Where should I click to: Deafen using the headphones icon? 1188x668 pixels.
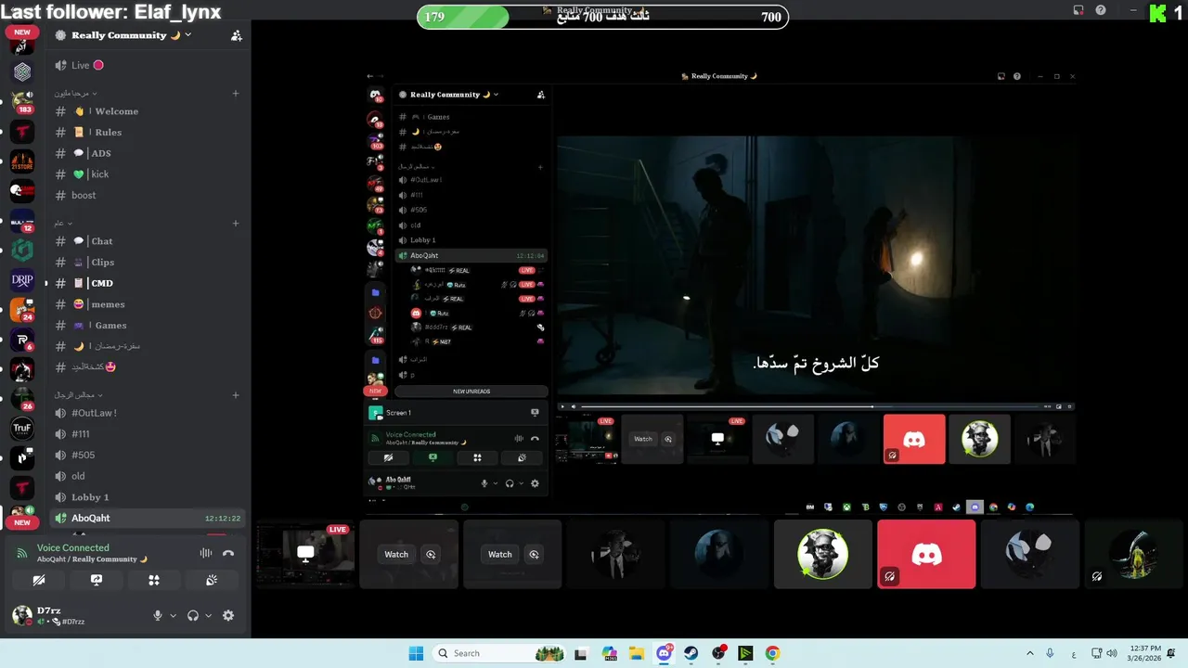193,615
